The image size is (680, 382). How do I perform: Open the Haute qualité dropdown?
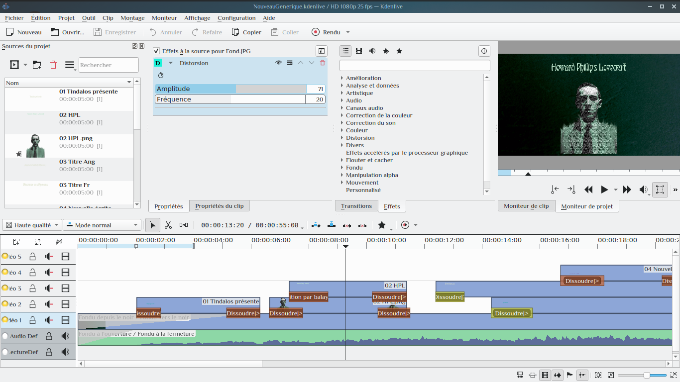(x=32, y=225)
